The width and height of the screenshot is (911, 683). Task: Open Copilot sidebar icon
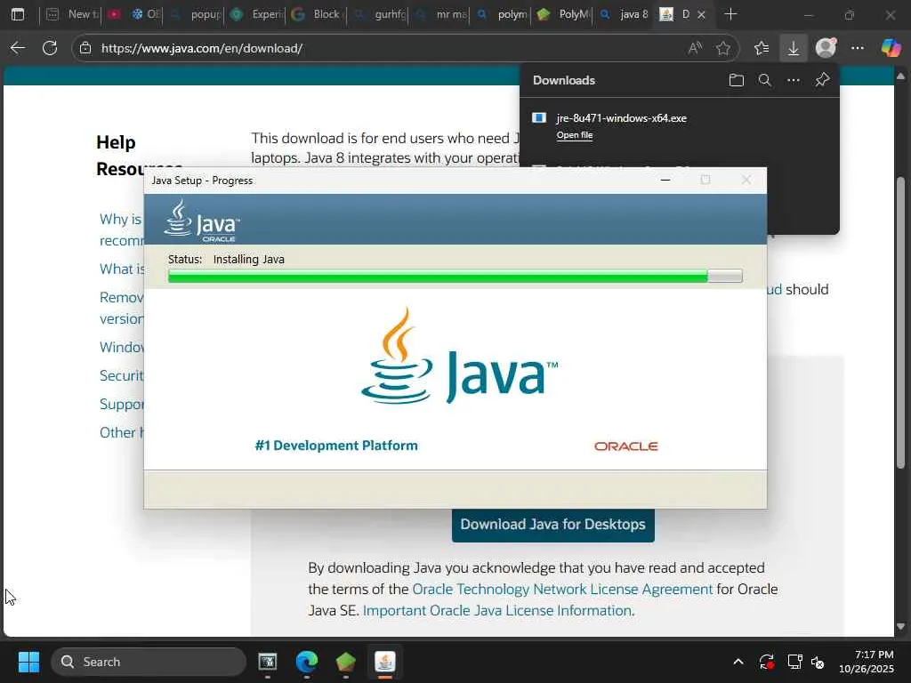click(890, 48)
